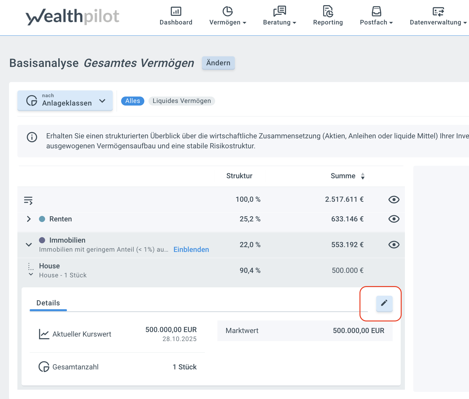Screen dimensions: 469x399
Task: Toggle the eye icon for Immobilien
Action: click(x=394, y=245)
